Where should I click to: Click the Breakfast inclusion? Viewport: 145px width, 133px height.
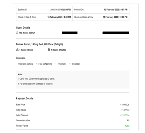pos(76,64)
